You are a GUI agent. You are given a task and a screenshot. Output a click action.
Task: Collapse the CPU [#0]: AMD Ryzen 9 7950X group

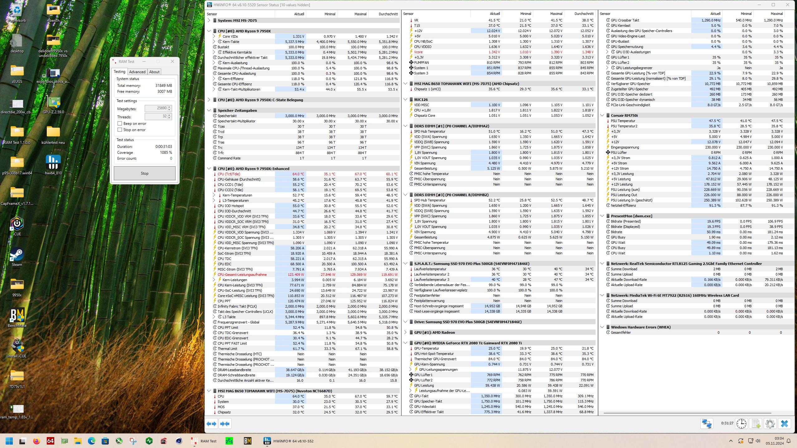click(x=209, y=31)
